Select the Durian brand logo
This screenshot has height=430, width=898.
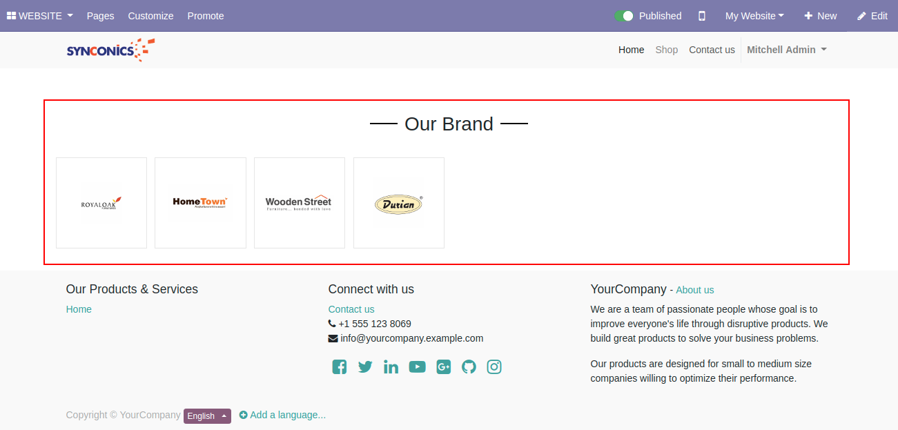click(399, 203)
